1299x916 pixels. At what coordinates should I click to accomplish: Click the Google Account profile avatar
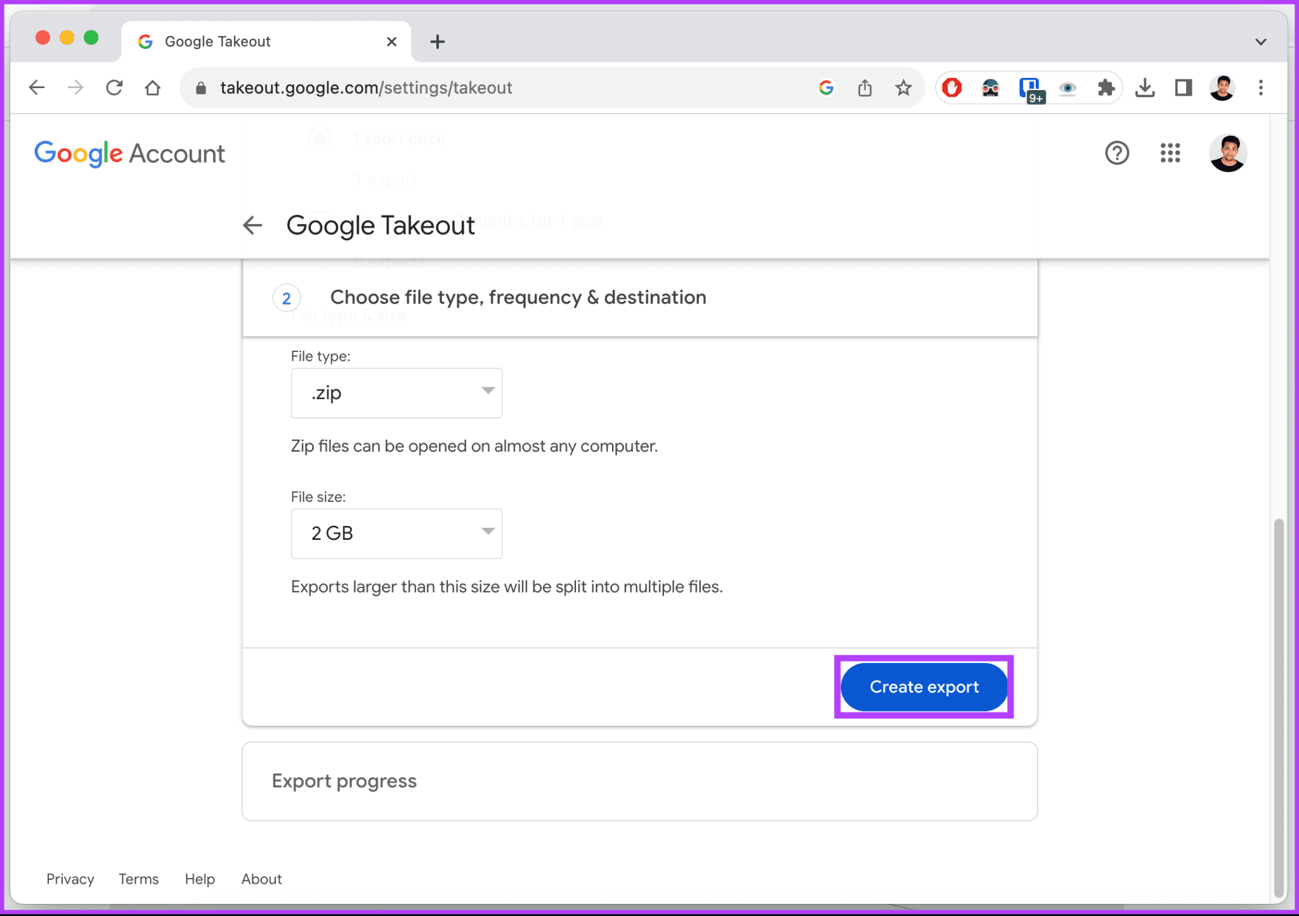[x=1227, y=153]
